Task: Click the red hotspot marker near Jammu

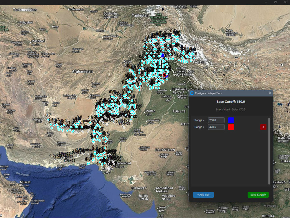Action: tap(164, 75)
